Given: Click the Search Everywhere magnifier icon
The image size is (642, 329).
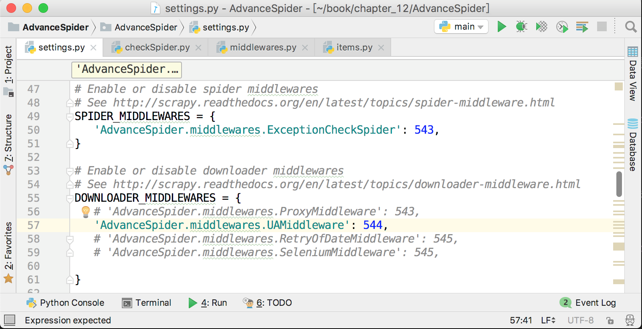Looking at the screenshot, I should tap(631, 27).
